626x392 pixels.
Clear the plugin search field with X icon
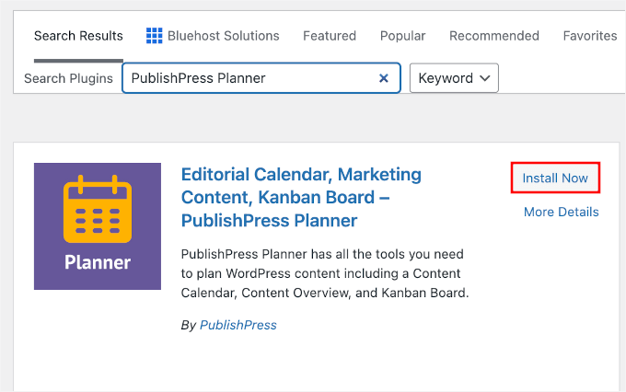383,78
